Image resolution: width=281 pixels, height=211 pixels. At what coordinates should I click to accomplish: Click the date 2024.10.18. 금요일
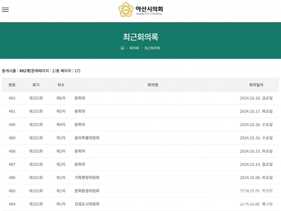(x=256, y=98)
